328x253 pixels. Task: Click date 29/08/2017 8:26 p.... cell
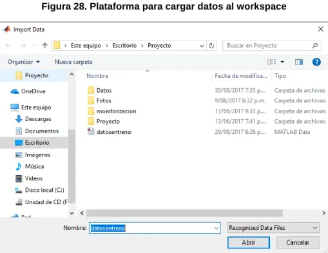click(x=240, y=132)
